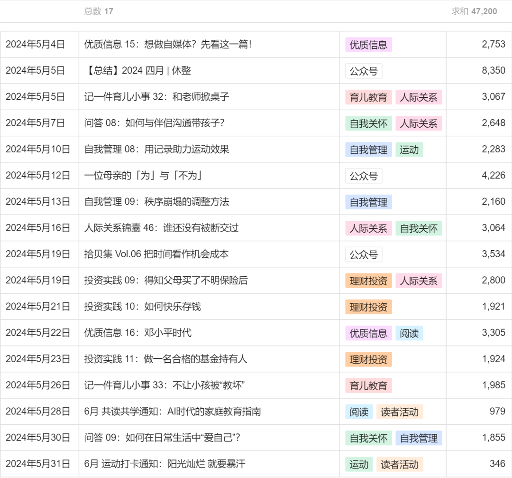Select the view count 1,924

pos(494,359)
